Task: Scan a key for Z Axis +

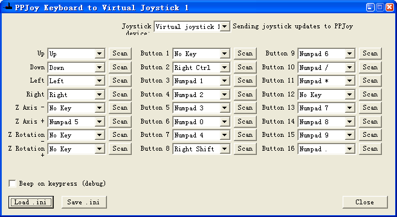Action: pyautogui.click(x=120, y=122)
